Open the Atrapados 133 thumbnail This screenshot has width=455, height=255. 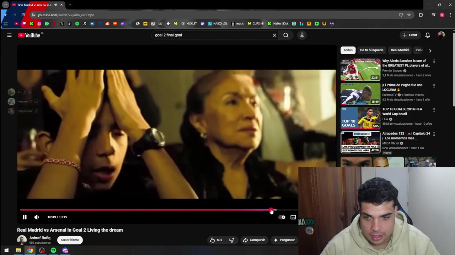click(x=360, y=142)
